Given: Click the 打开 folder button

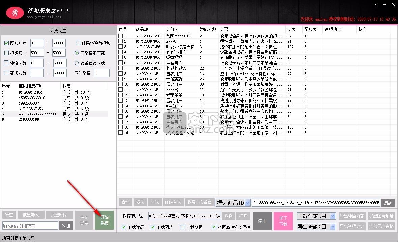Looking at the screenshot, I should tap(243, 216).
